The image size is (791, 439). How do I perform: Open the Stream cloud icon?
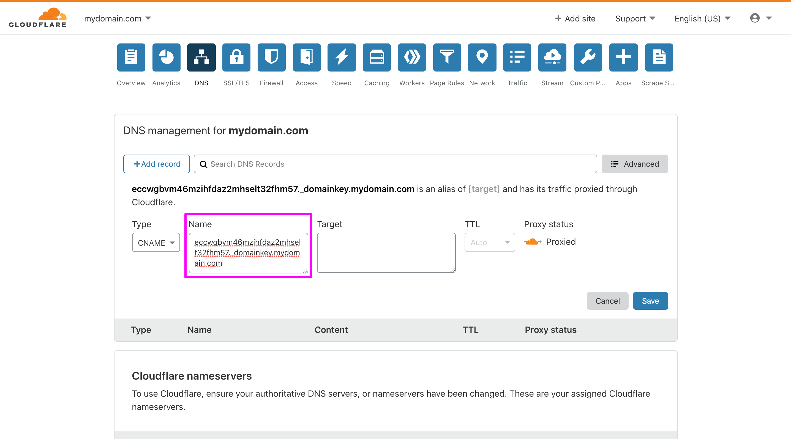coord(552,57)
